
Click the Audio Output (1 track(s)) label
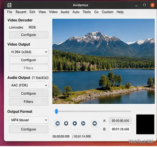coord(28,78)
